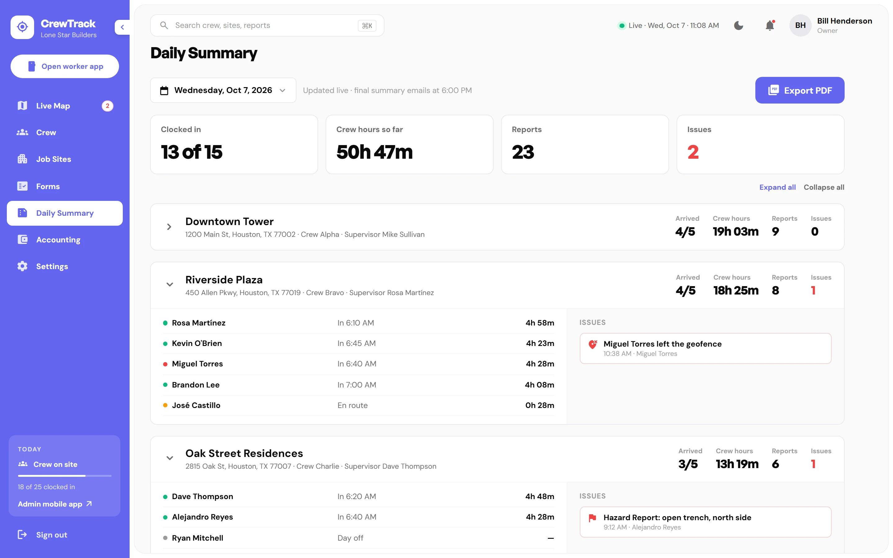The image size is (893, 558).
Task: Click the Issues summary card showing 2
Action: (x=760, y=144)
